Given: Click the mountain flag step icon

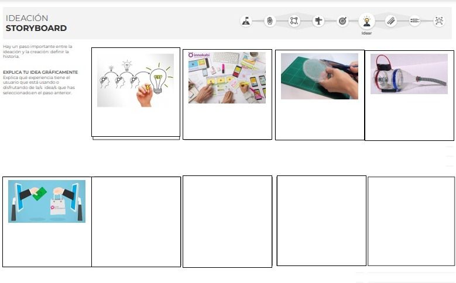Looking at the screenshot, I should point(246,21).
